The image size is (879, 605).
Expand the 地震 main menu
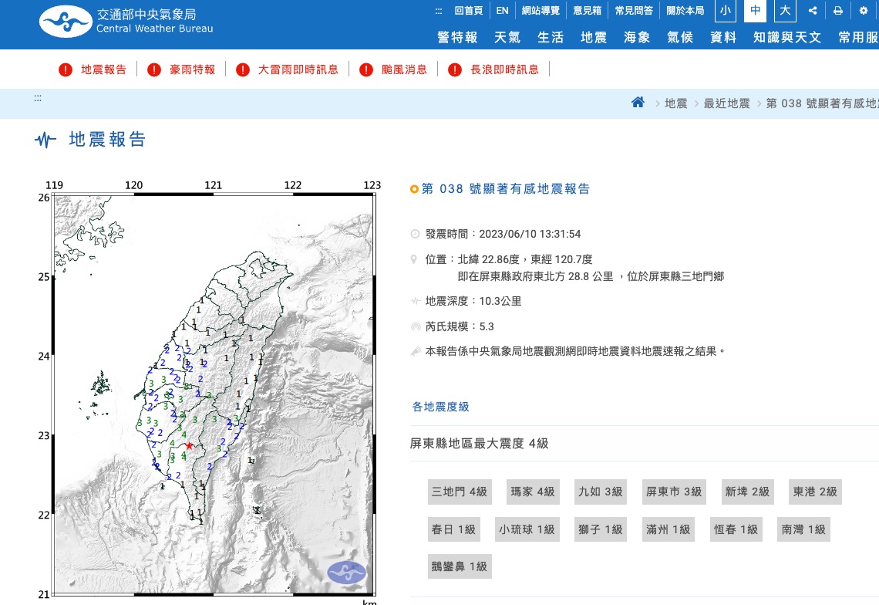[x=594, y=37]
